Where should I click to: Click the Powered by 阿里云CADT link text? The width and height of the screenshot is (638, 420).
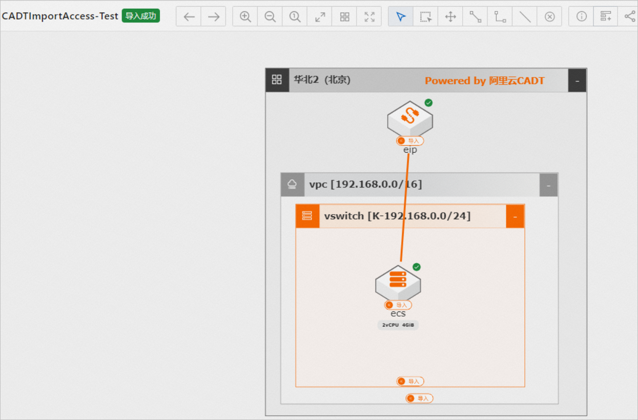pos(485,80)
